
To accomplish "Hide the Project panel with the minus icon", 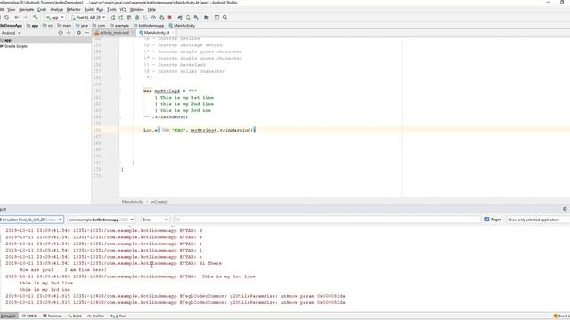I will coord(87,33).
